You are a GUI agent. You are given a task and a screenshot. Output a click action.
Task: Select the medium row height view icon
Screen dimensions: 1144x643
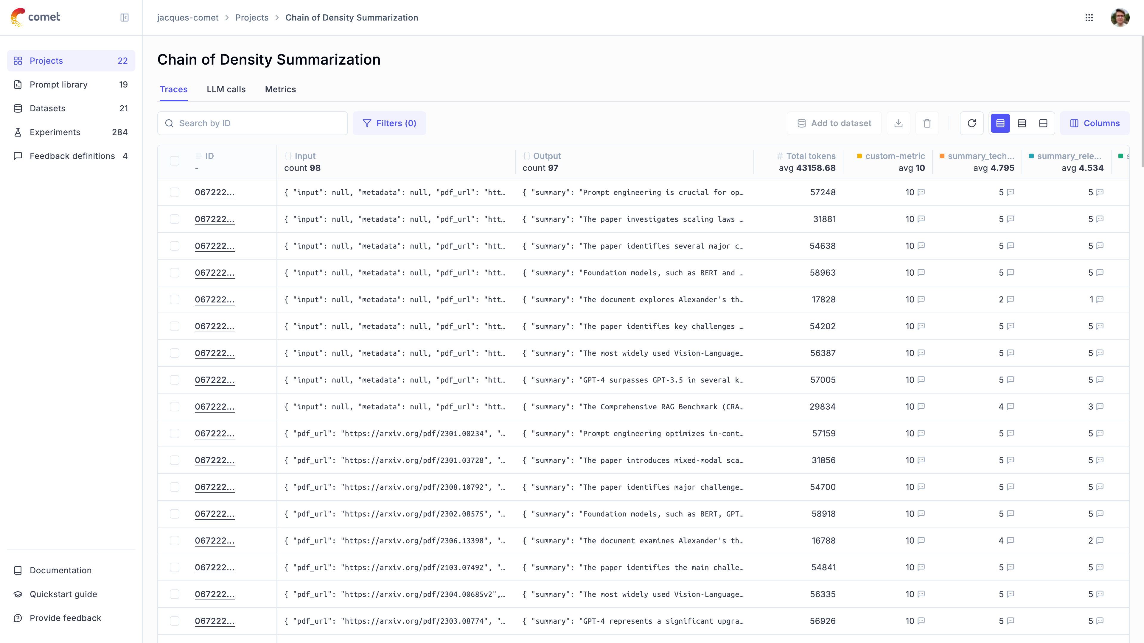(x=1022, y=123)
